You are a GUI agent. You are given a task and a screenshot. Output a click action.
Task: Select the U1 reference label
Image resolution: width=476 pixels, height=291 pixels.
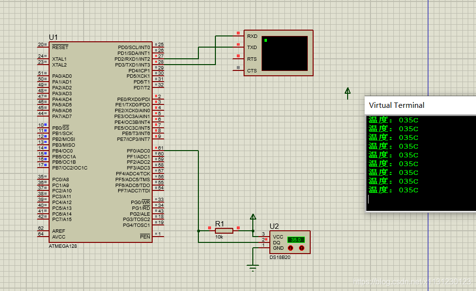[x=53, y=37]
